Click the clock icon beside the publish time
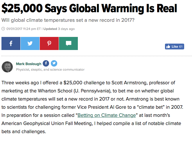Screen dimensions: 192x141 (x=3, y=29)
